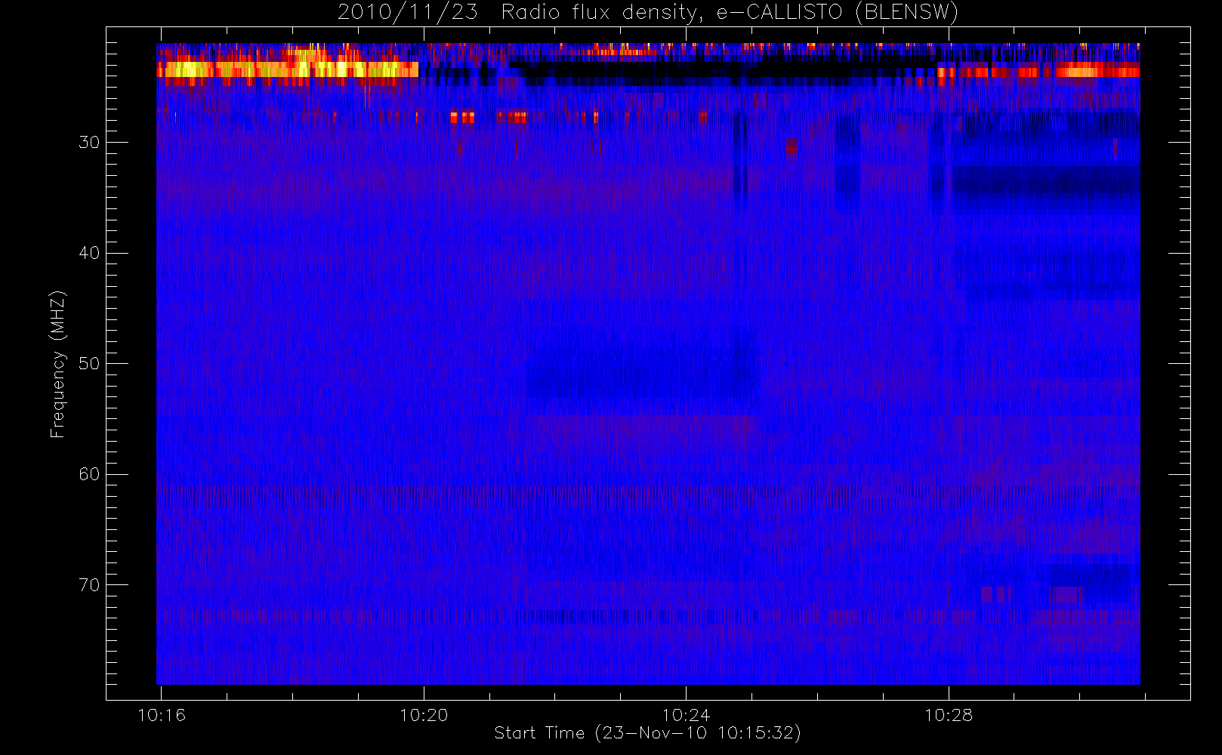1222x755 pixels.
Task: Click the '10:16' time tick label
Action: coord(162,714)
